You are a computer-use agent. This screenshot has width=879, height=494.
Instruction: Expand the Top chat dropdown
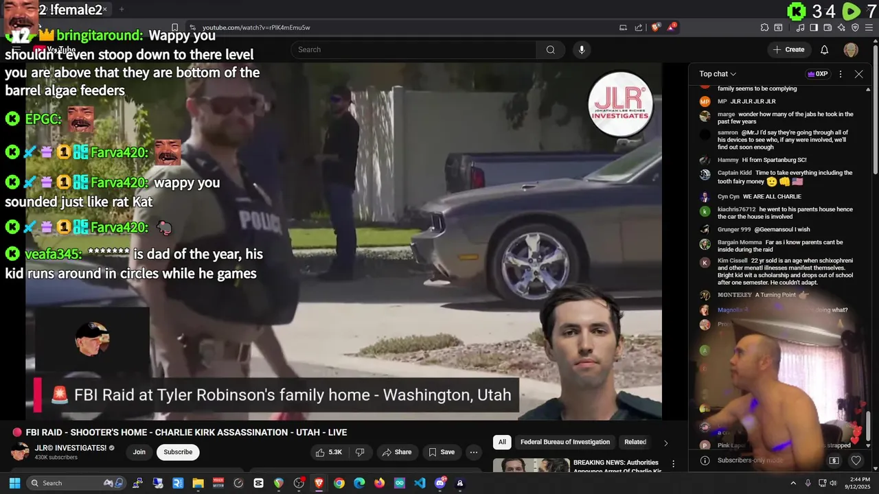(718, 74)
